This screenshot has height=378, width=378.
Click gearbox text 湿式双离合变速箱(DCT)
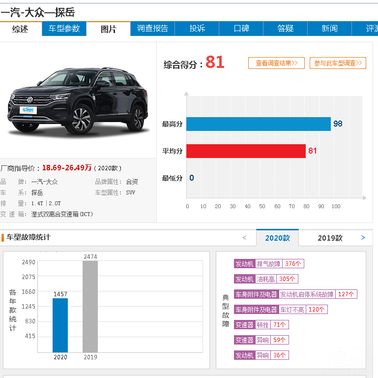click(x=62, y=214)
